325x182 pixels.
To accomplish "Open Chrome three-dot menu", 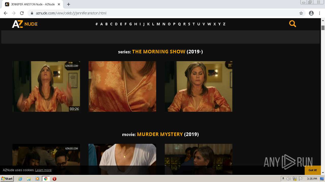I will point(319,13).
